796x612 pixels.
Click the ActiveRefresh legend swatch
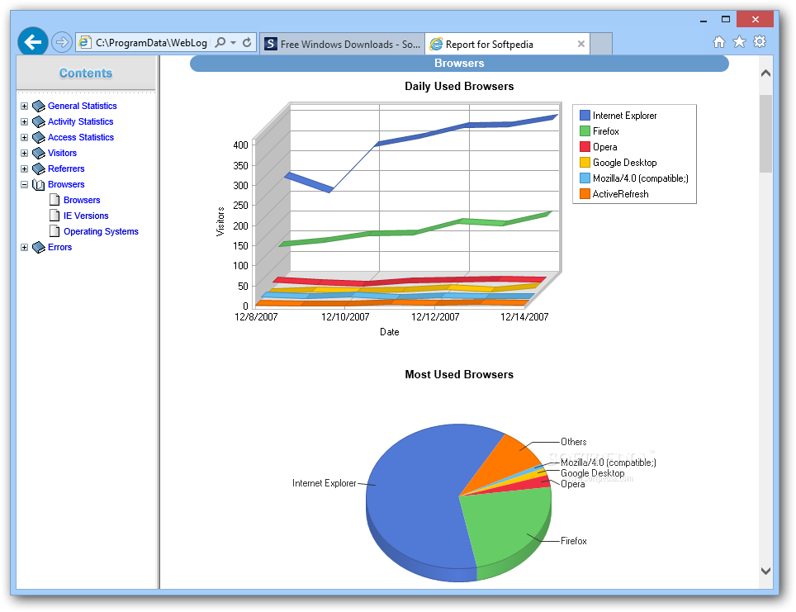click(x=585, y=195)
